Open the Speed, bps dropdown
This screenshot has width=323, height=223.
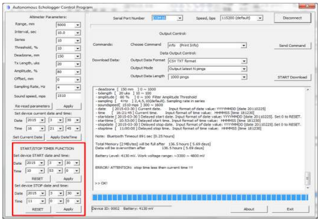[x=260, y=18]
